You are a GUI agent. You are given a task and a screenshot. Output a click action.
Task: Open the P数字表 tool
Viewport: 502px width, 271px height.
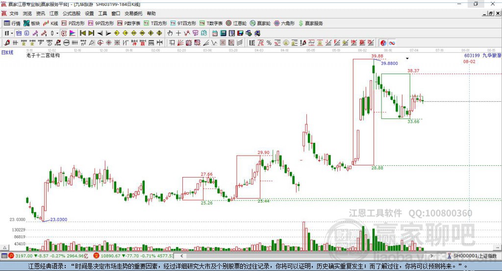(129, 23)
